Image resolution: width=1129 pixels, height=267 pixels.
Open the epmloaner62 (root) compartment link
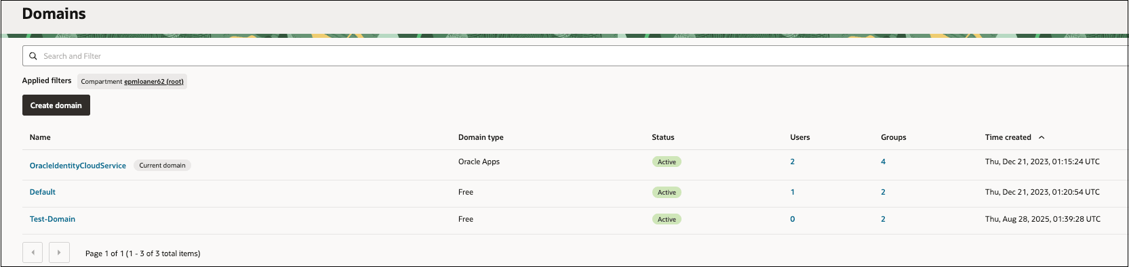click(154, 82)
